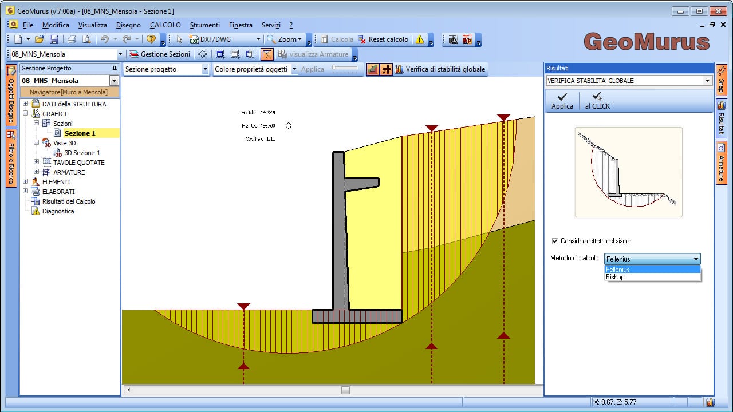Screen dimensions: 733x412
Task: Toggle the grid display icon
Action: 202,54
